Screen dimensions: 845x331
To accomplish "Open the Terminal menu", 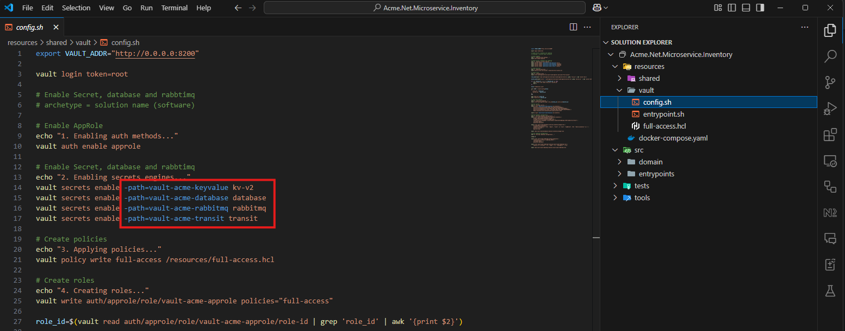I will point(175,8).
